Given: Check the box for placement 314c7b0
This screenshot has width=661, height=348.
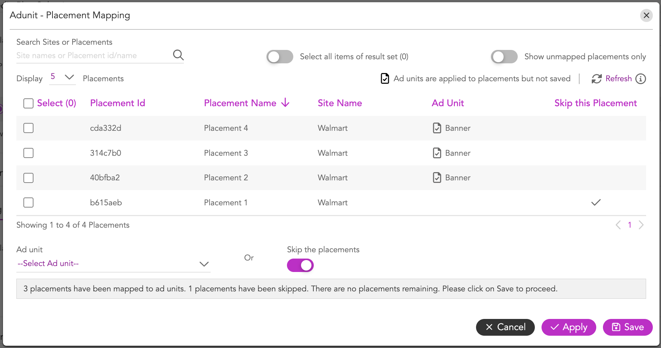Looking at the screenshot, I should [x=28, y=153].
